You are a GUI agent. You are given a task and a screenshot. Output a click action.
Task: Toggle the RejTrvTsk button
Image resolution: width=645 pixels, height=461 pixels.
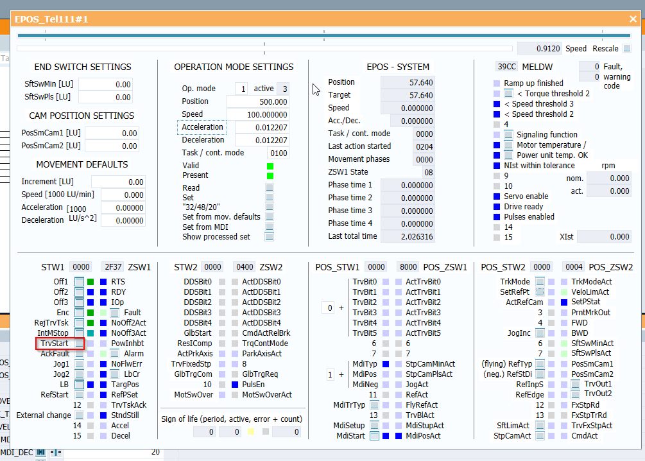pos(79,323)
